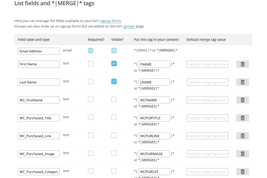The image size is (267, 178).
Task: Edit the WC_FirstName label field
Action: (39, 100)
